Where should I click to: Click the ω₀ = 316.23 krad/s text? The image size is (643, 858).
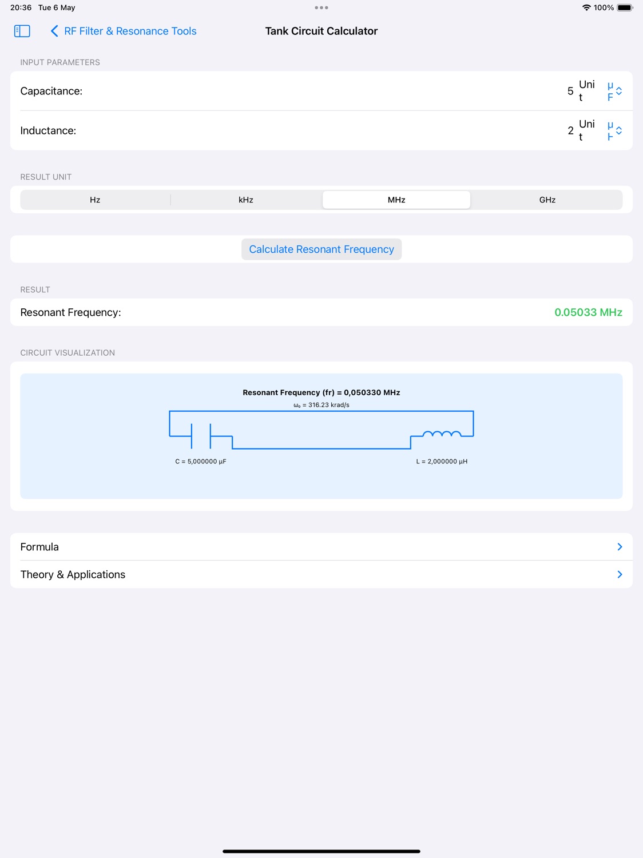[x=321, y=405]
